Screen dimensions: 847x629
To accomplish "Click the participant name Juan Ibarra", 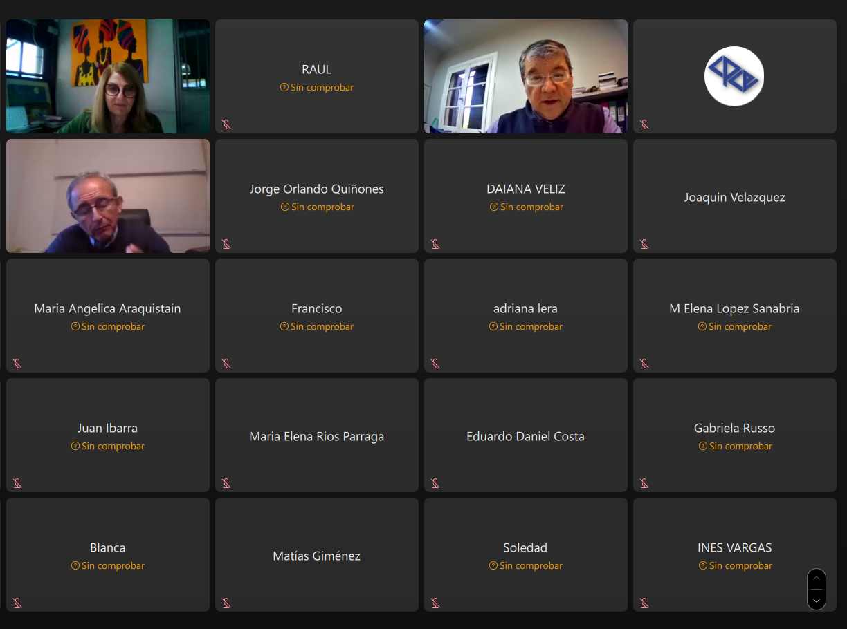I will pyautogui.click(x=108, y=429).
